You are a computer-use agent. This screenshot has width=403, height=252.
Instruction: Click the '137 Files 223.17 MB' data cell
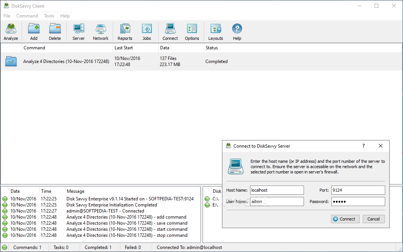[x=170, y=61]
